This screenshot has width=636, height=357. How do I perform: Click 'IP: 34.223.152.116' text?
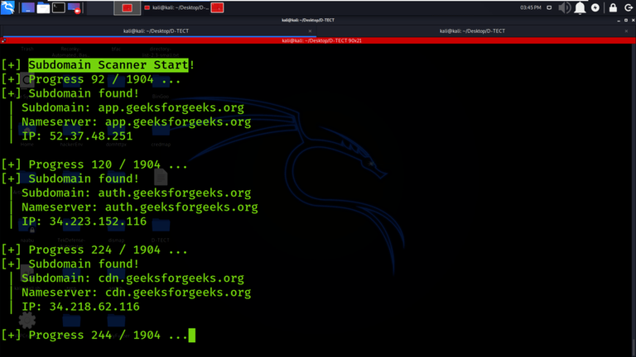(x=84, y=221)
